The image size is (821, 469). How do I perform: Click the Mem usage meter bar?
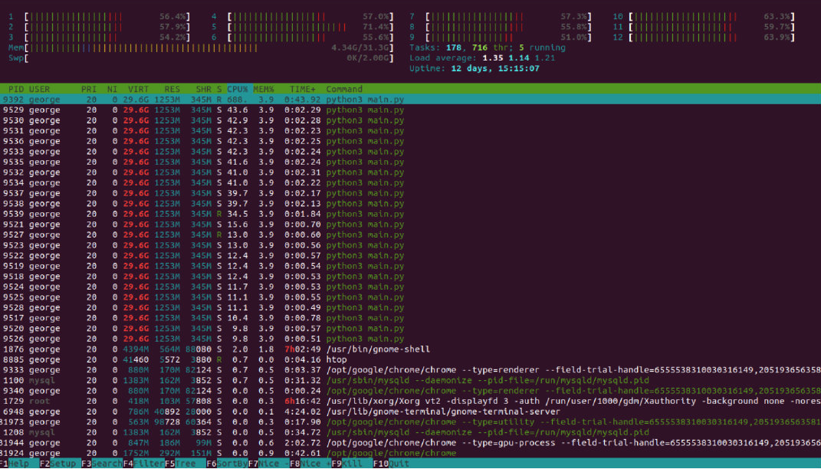point(201,48)
